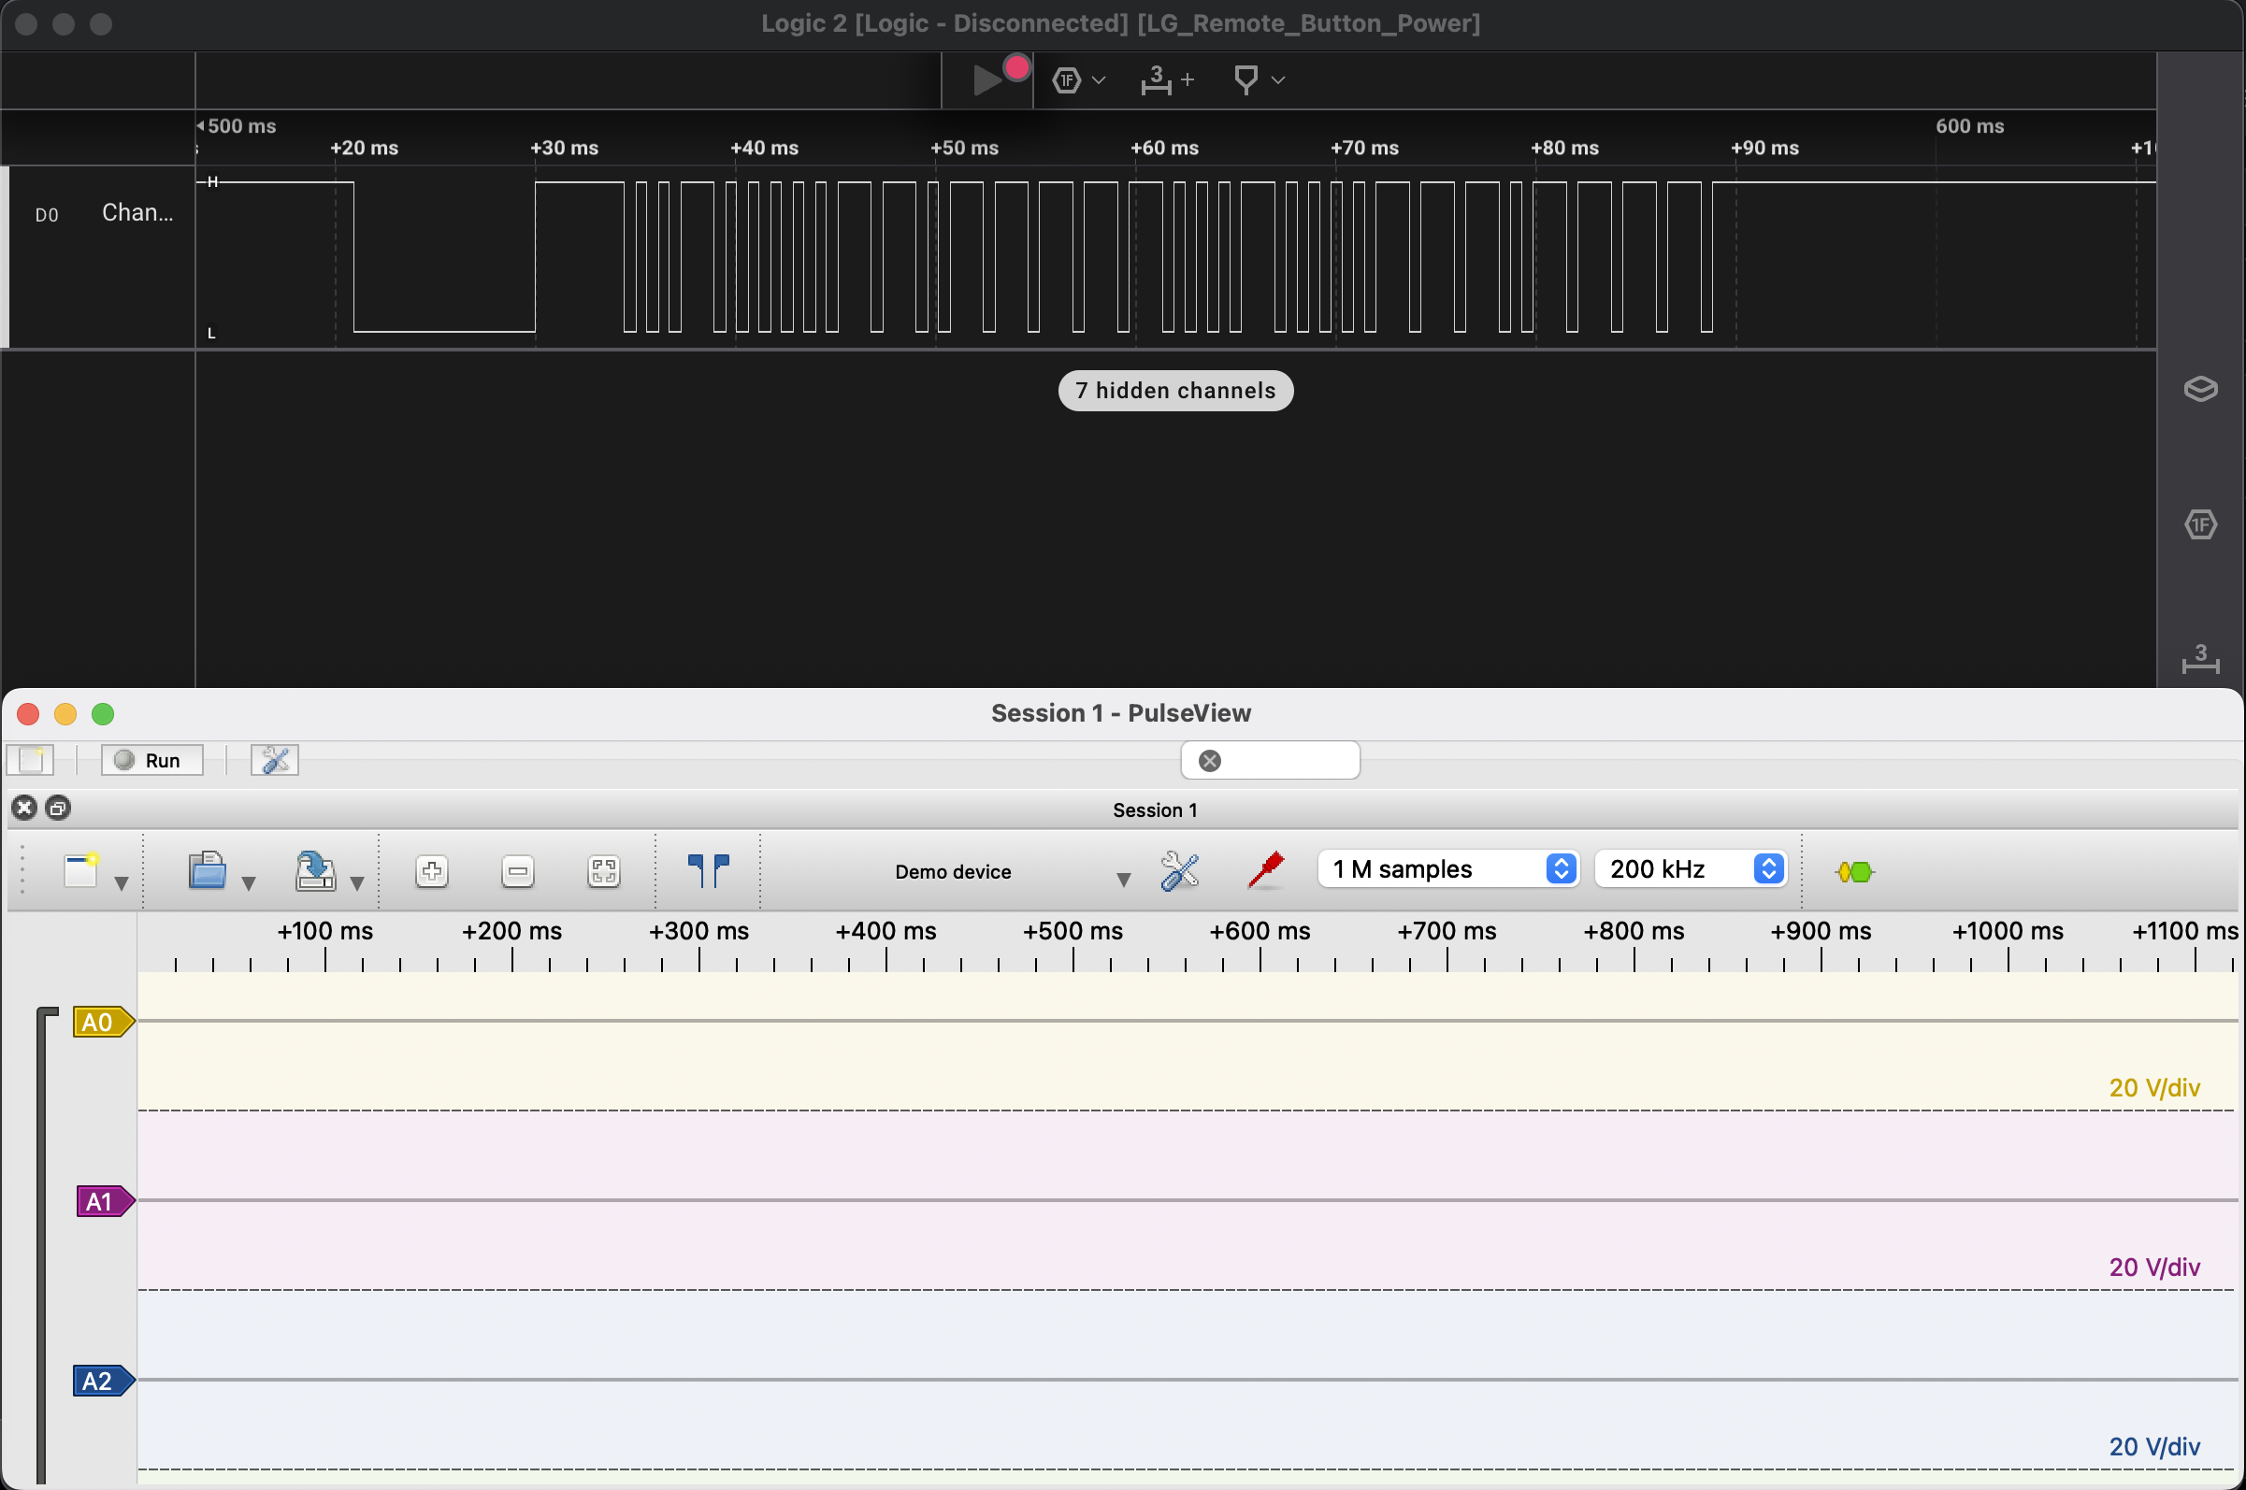This screenshot has width=2246, height=1490.
Task: Configure channels with red probe icon
Action: click(x=1265, y=870)
